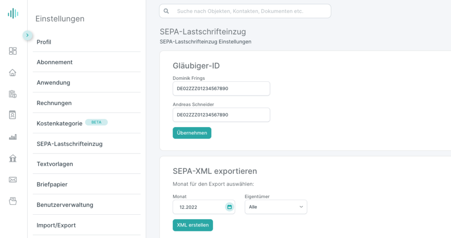Open the dashboard icon in sidebar

point(13,51)
